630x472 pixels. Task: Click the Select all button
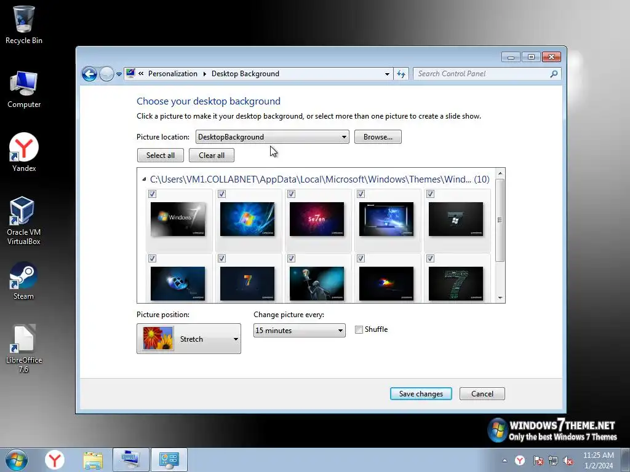coord(161,155)
